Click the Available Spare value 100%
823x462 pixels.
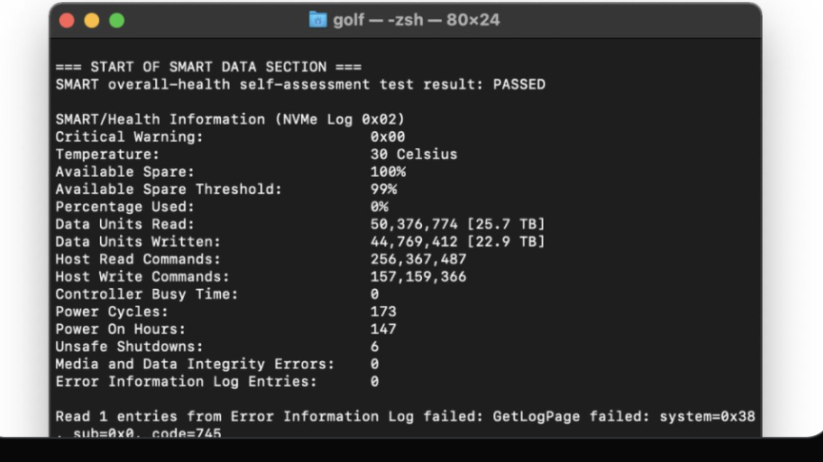point(388,172)
